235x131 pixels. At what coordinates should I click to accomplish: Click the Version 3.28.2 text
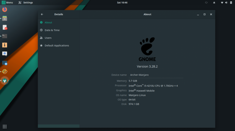147,66
